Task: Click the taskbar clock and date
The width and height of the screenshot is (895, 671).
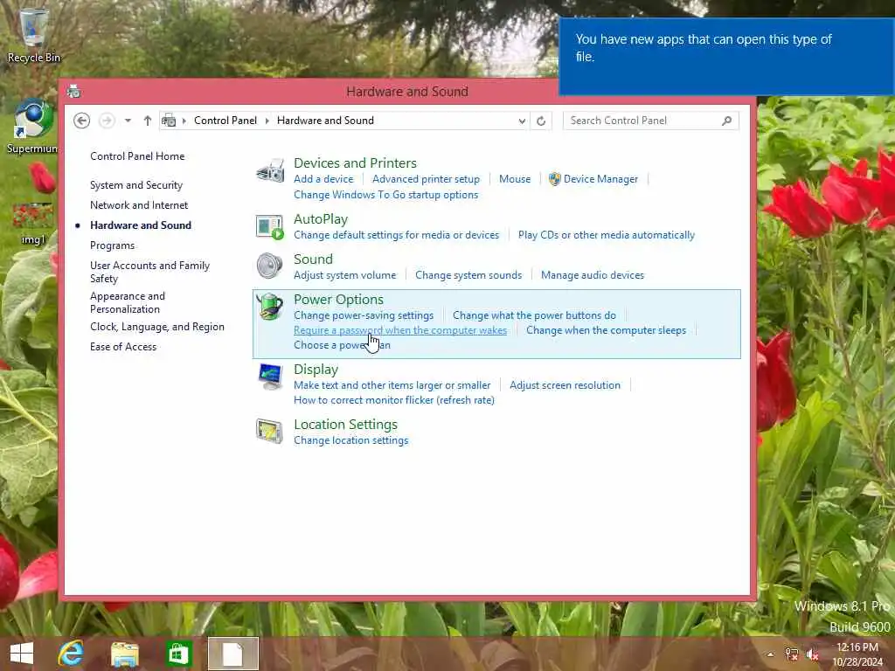Action: 857,654
